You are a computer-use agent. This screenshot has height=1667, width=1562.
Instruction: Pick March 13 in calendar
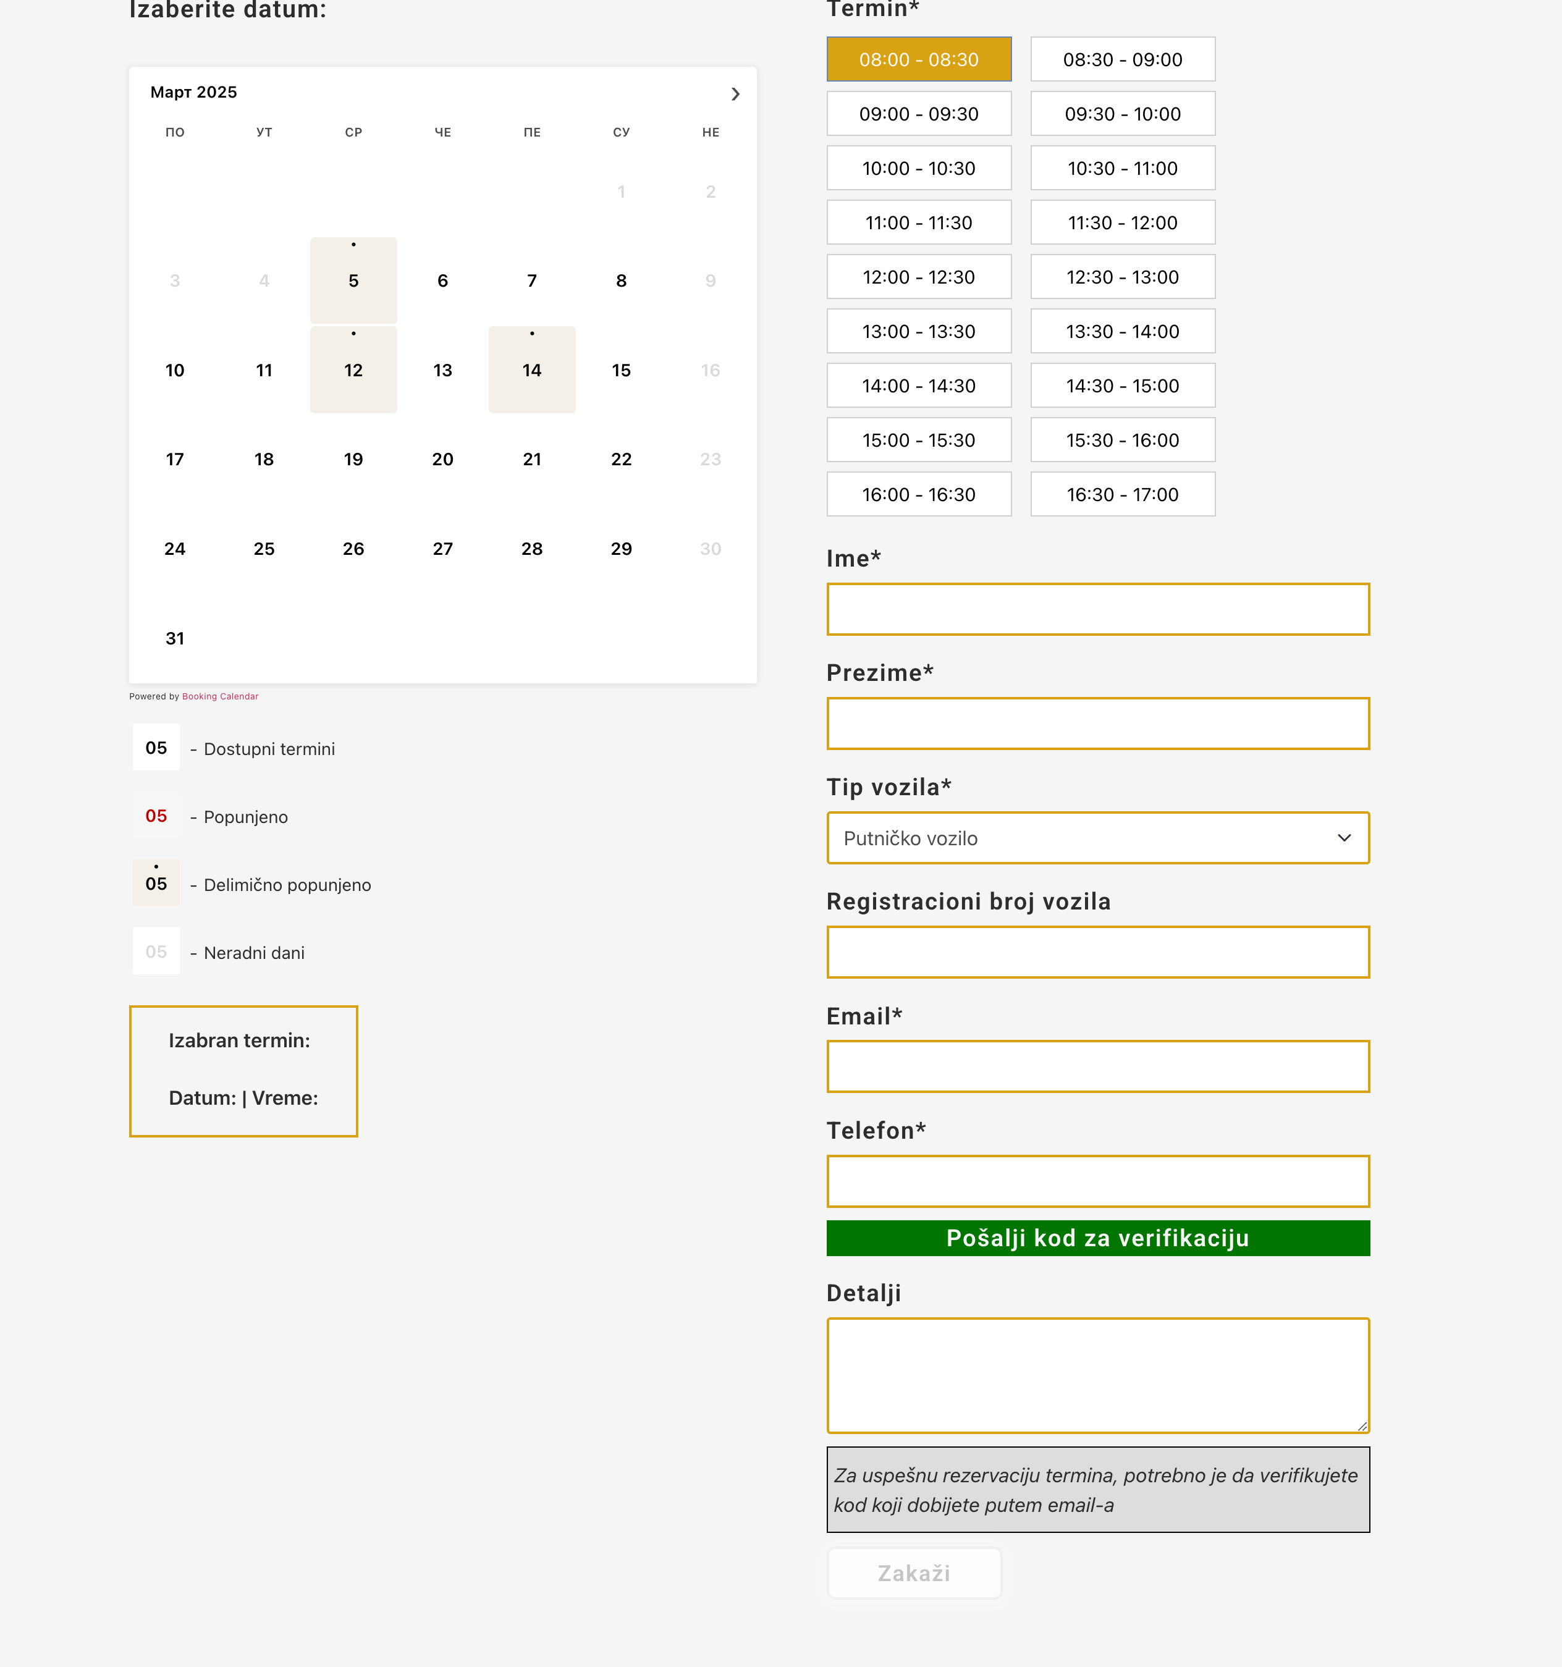click(442, 369)
